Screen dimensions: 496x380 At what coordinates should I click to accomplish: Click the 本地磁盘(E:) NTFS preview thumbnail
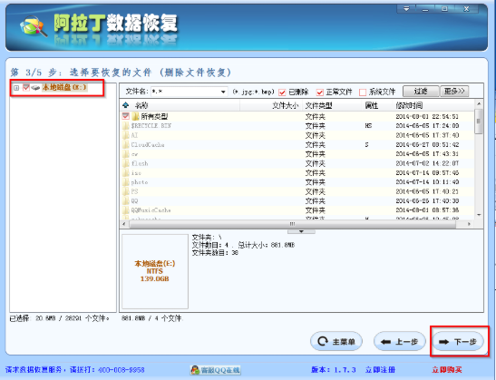click(x=155, y=271)
